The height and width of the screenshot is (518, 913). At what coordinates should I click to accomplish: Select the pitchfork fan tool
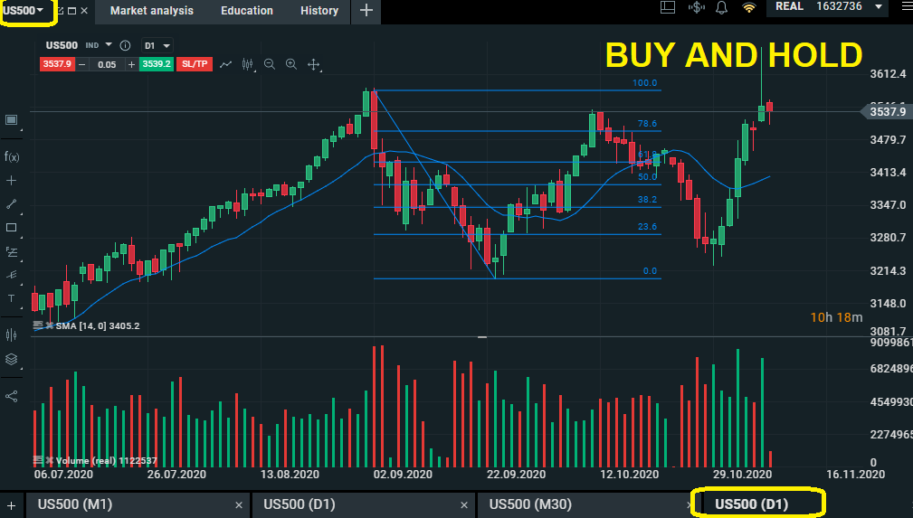(x=11, y=276)
